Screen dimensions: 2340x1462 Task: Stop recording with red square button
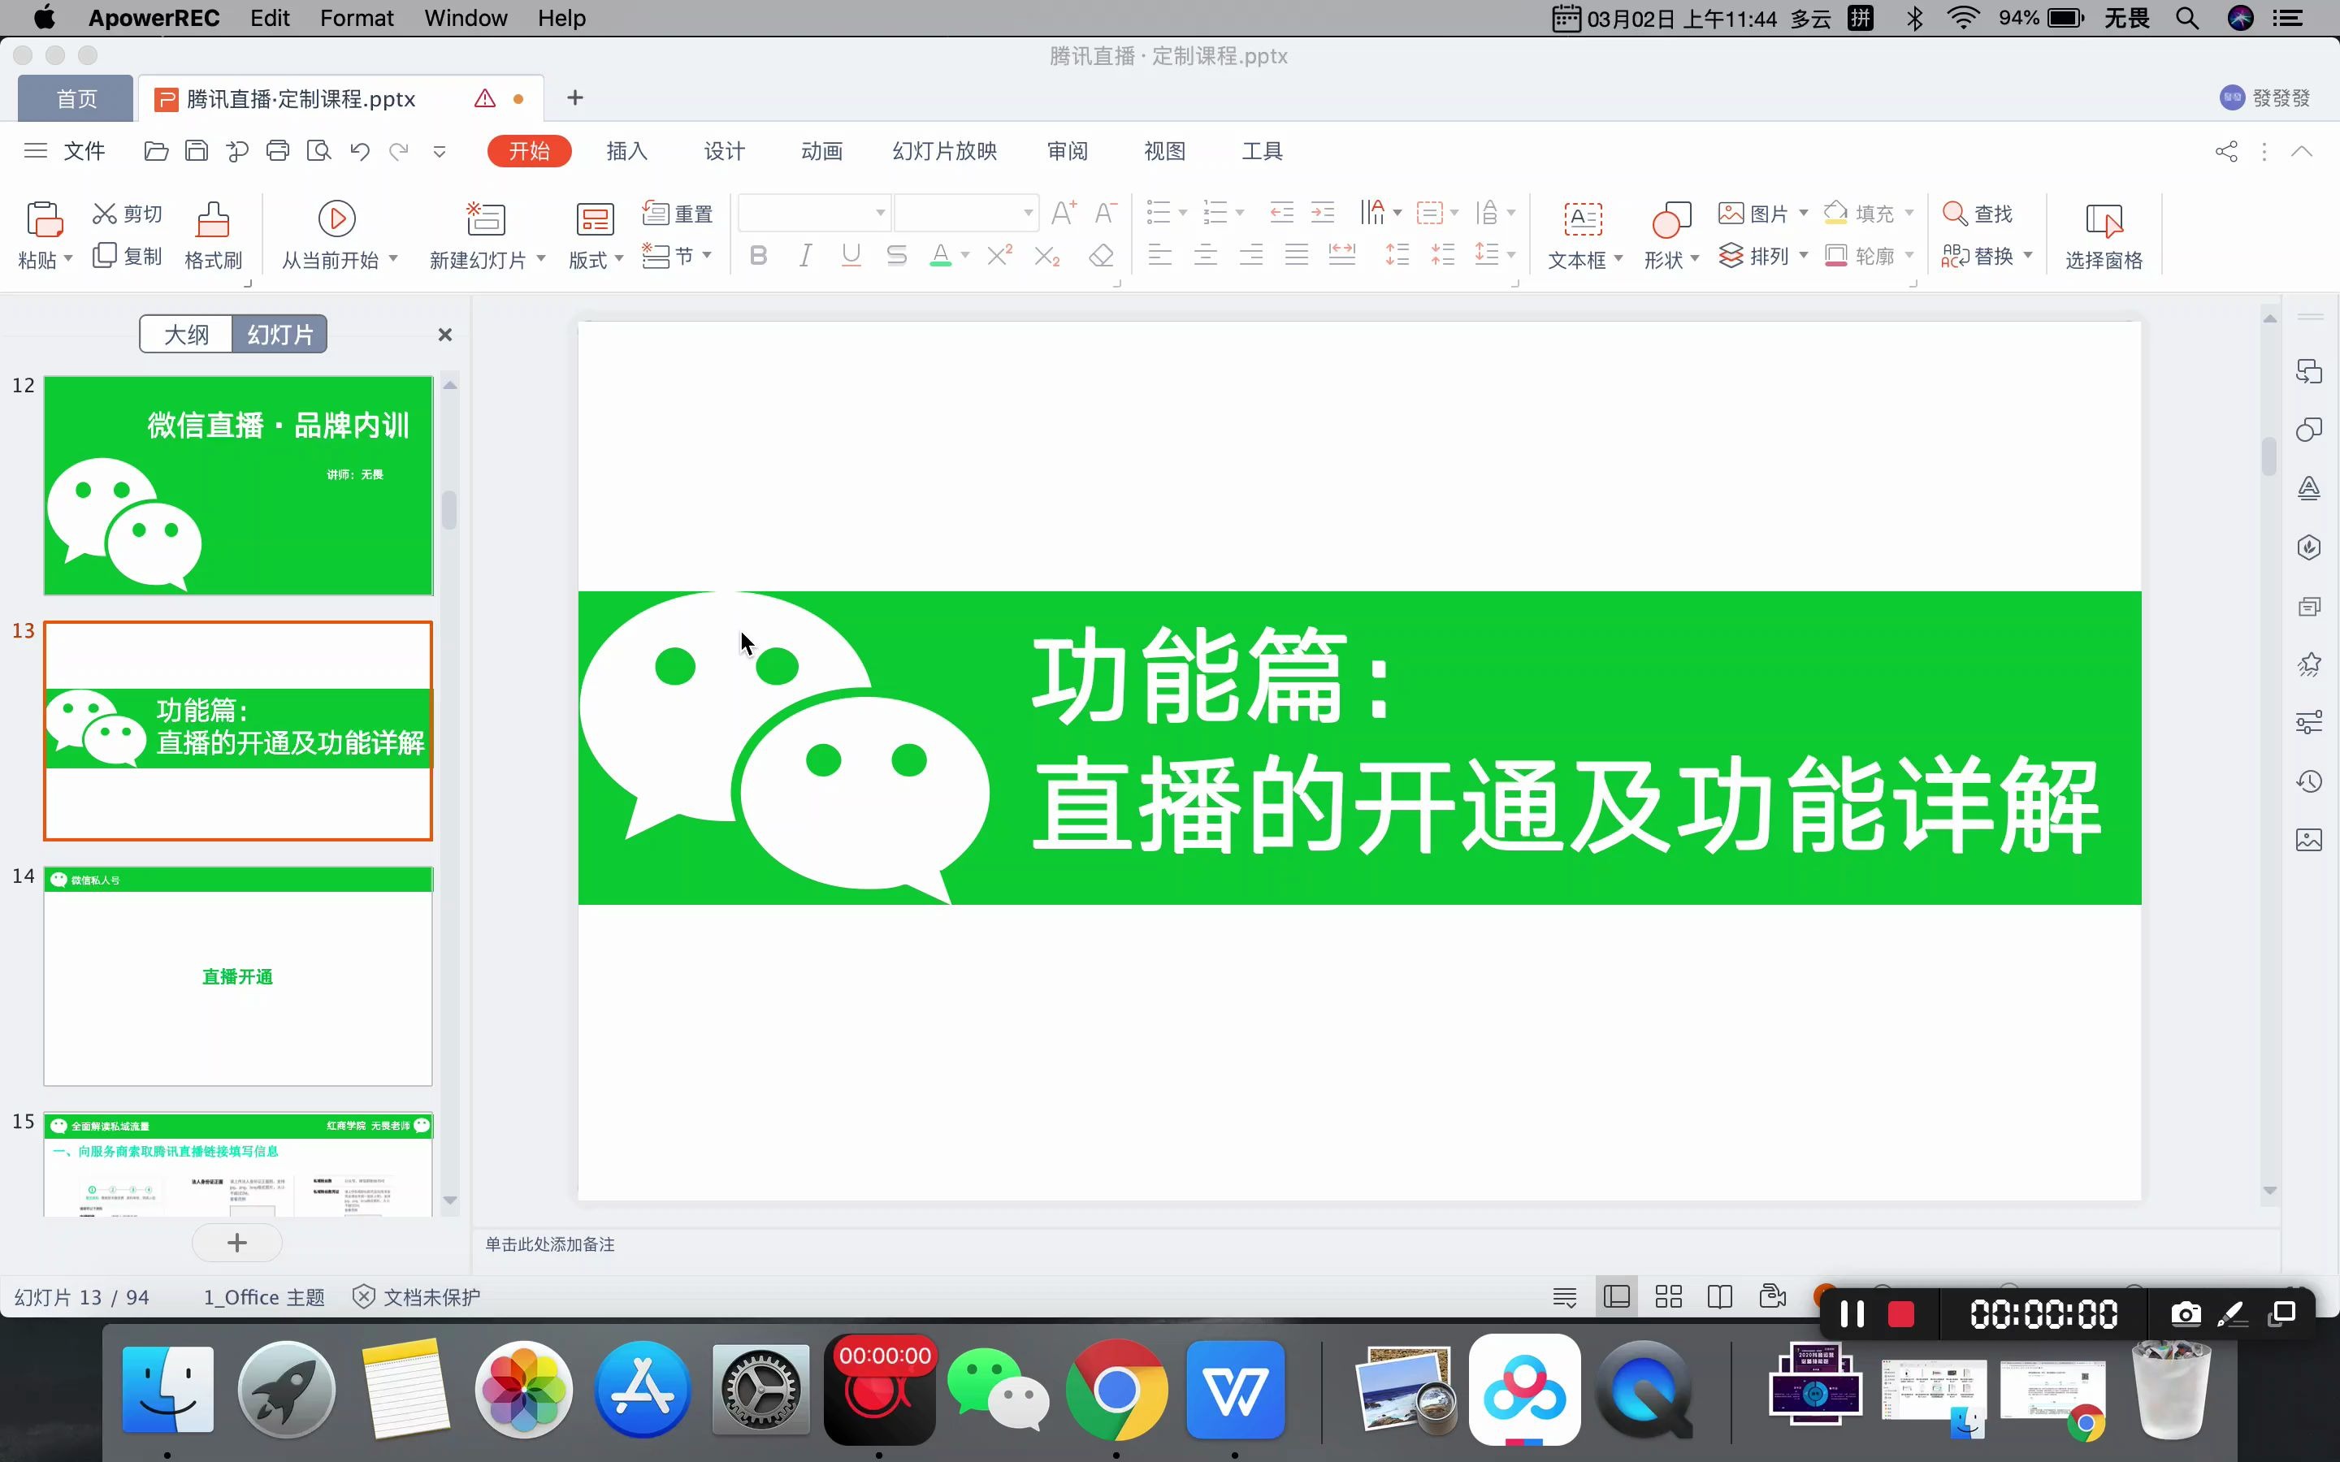[1901, 1314]
